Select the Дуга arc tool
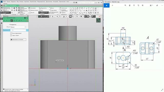Screen dimensions: 164x92 41,10
